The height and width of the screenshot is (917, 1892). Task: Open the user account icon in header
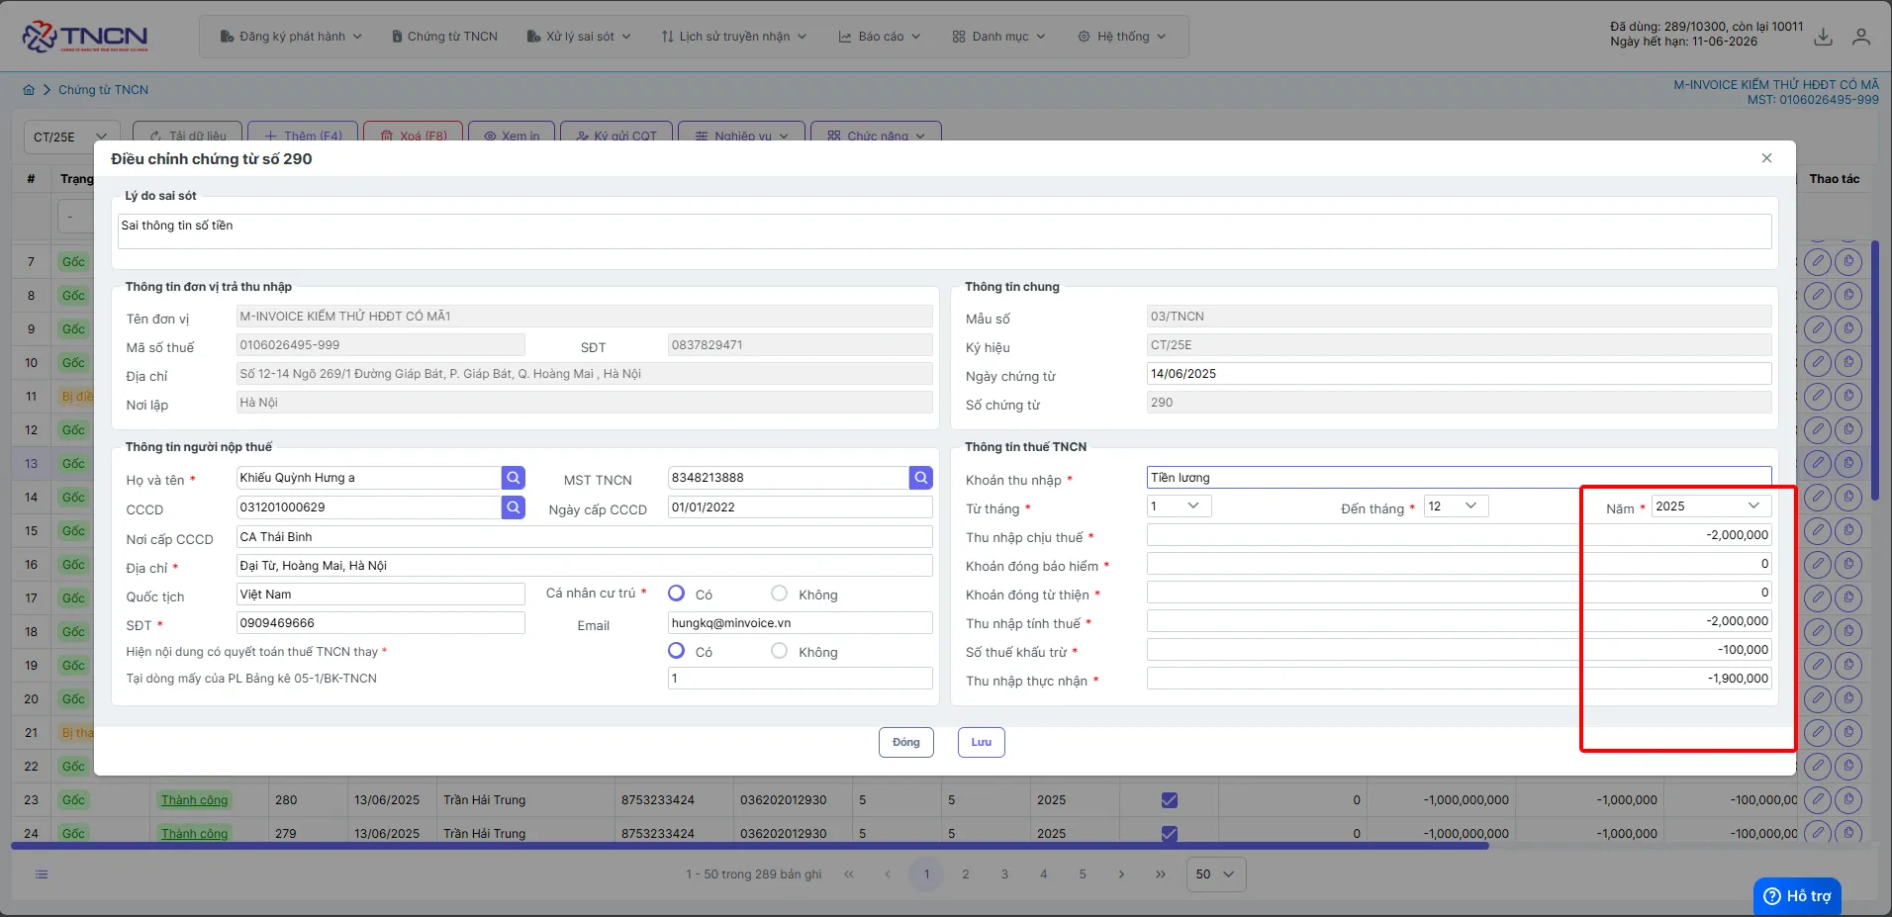click(1861, 38)
